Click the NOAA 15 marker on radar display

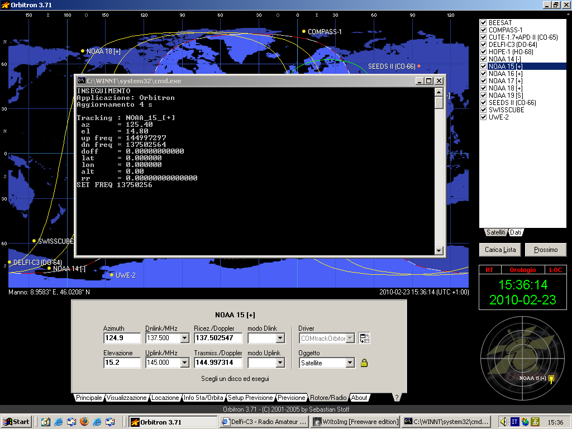(551, 379)
